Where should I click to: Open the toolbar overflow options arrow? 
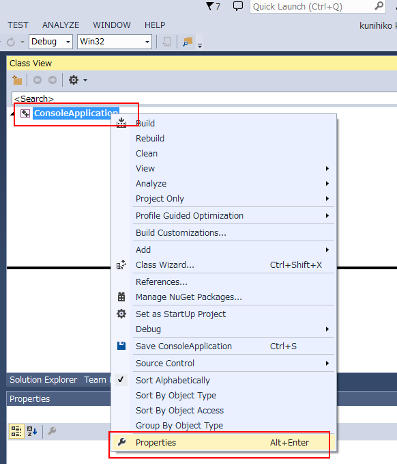click(200, 45)
